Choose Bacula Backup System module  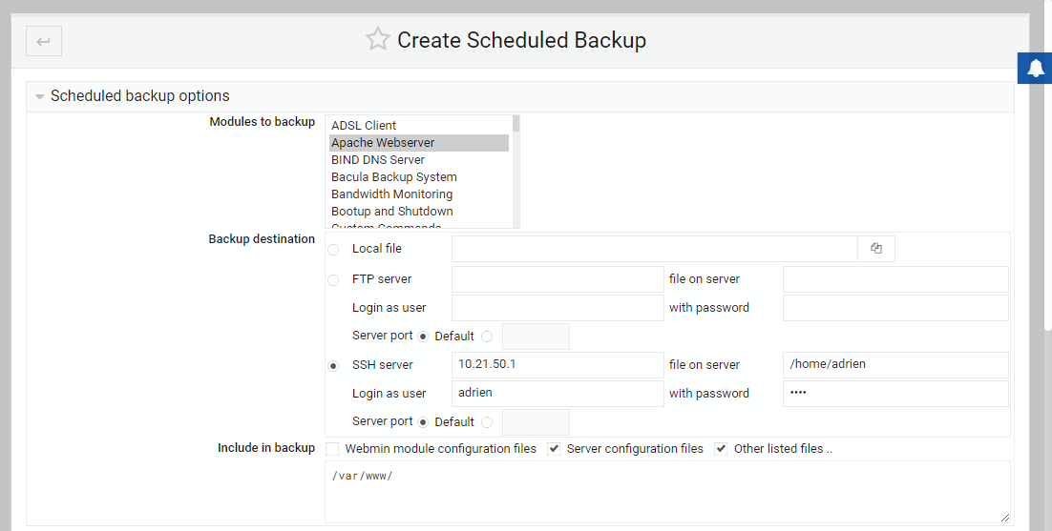[x=393, y=177]
